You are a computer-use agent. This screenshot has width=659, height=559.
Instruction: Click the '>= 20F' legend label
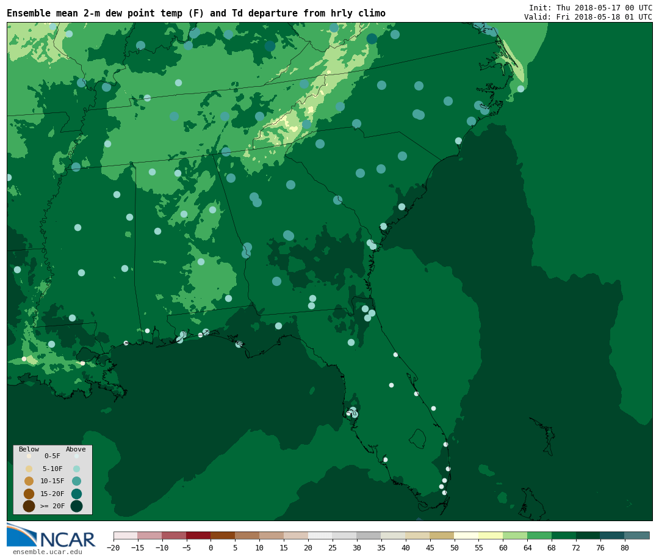[52, 506]
